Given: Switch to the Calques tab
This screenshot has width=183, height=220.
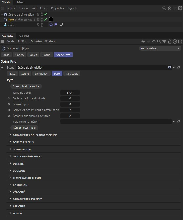Looking at the screenshot, I should (x=24, y=36).
